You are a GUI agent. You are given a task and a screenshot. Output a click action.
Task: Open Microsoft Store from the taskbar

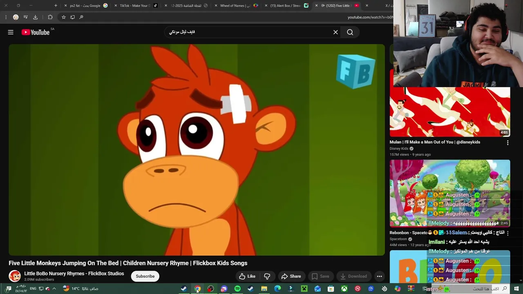(331, 289)
